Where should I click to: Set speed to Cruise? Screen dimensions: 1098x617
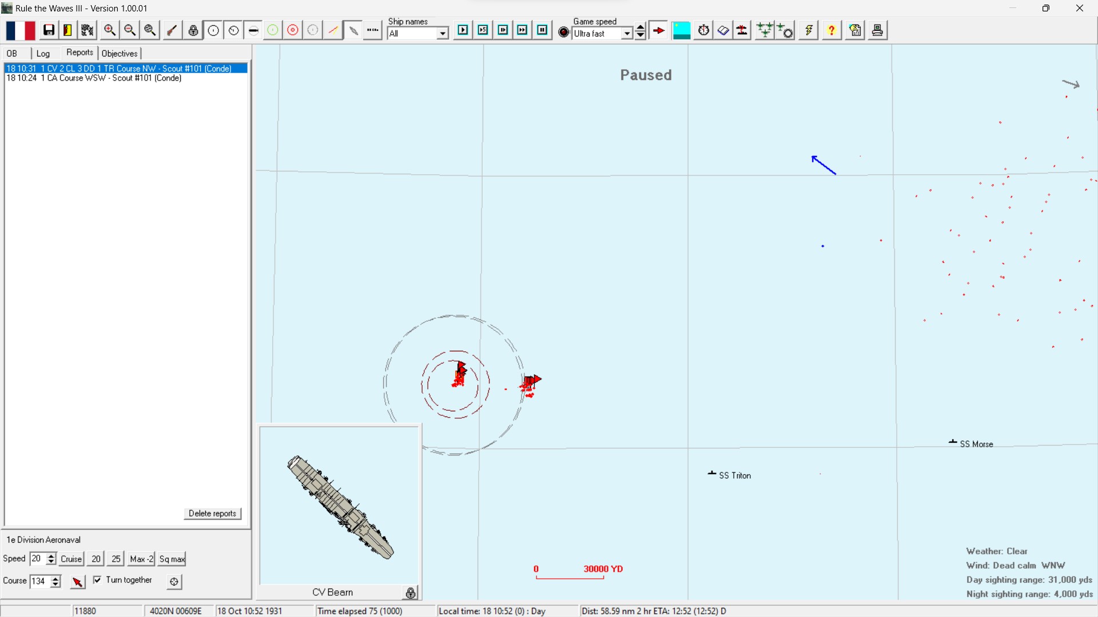[71, 559]
